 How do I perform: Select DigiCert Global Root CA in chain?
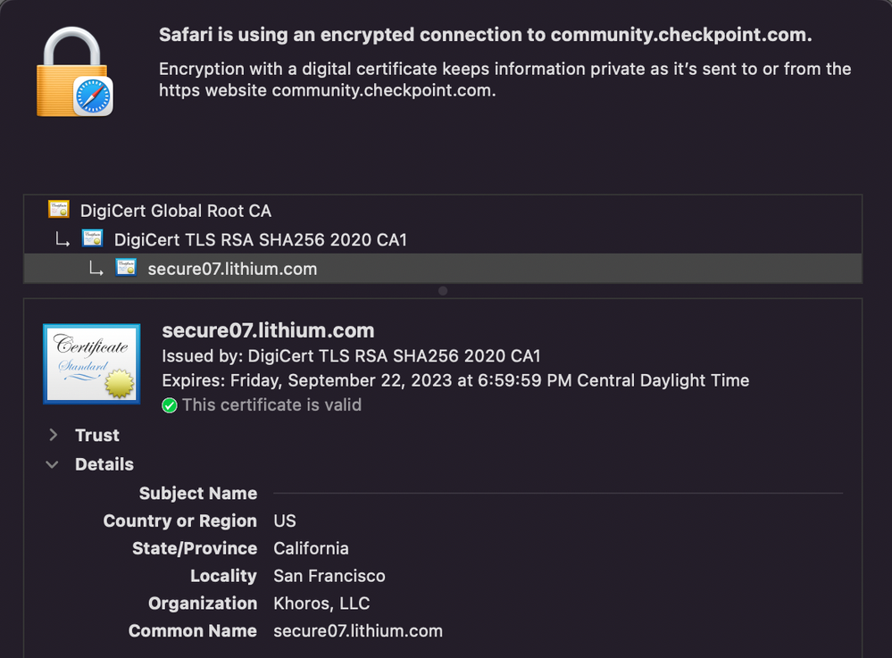(x=443, y=211)
